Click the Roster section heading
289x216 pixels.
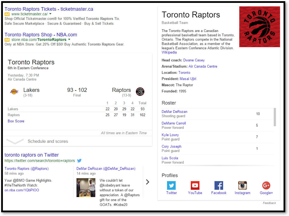point(169,103)
